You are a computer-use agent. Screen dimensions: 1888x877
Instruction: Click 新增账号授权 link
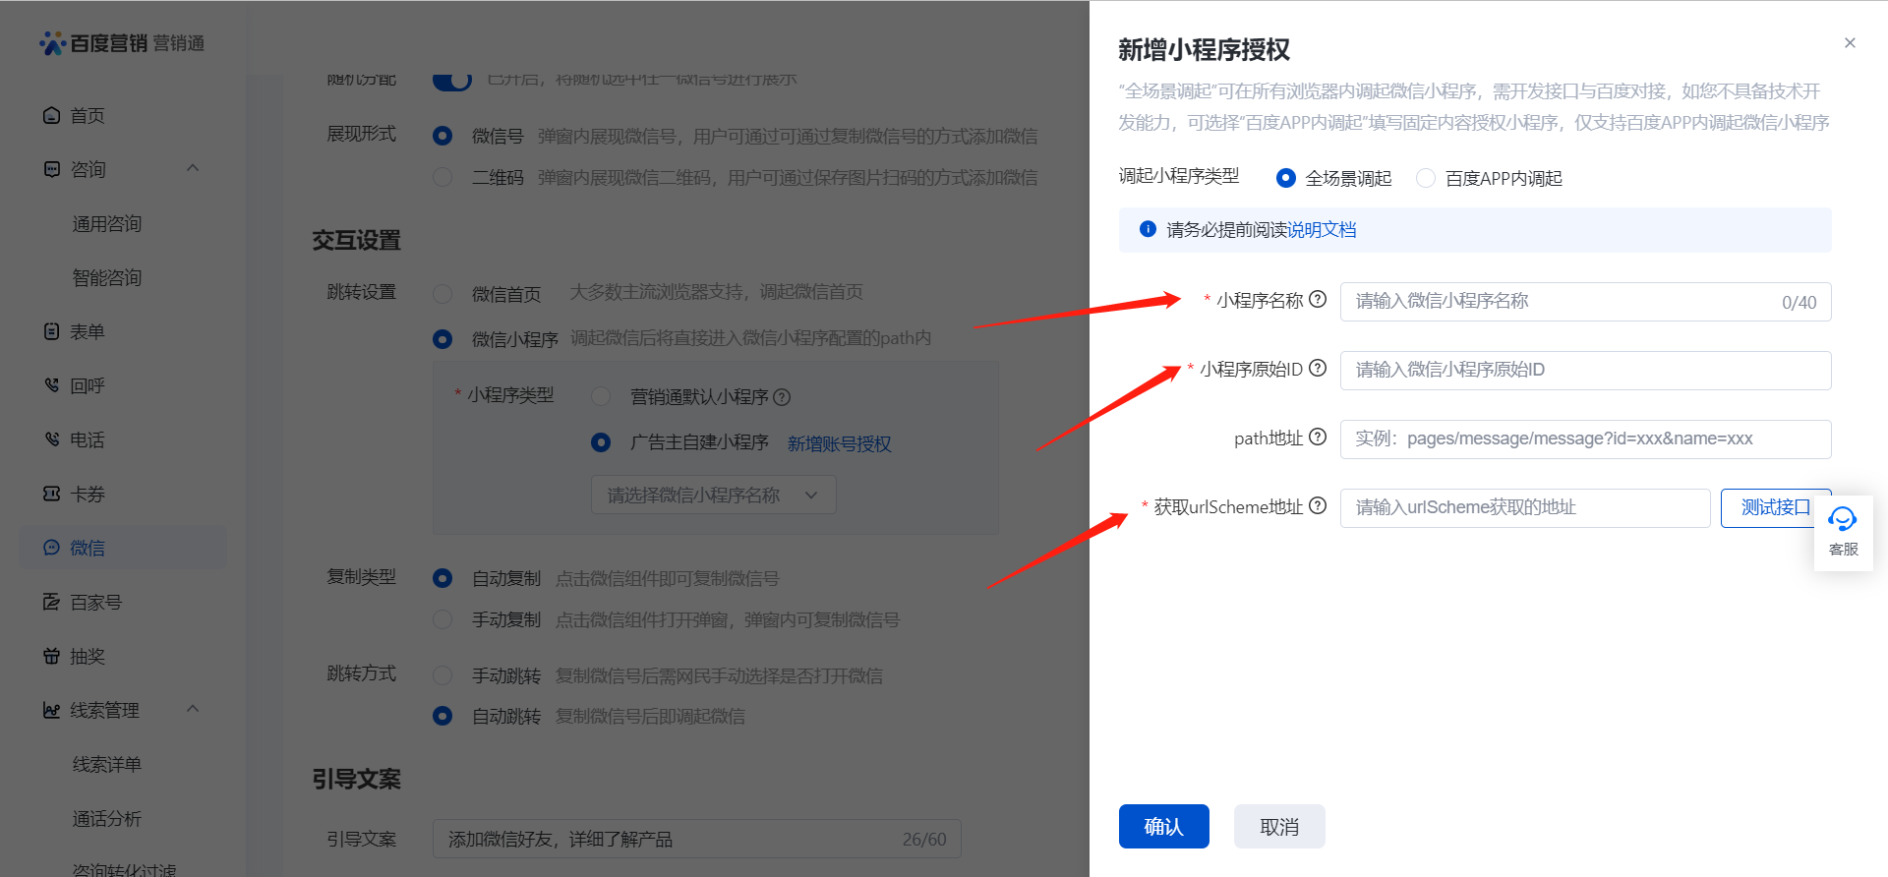[840, 444]
